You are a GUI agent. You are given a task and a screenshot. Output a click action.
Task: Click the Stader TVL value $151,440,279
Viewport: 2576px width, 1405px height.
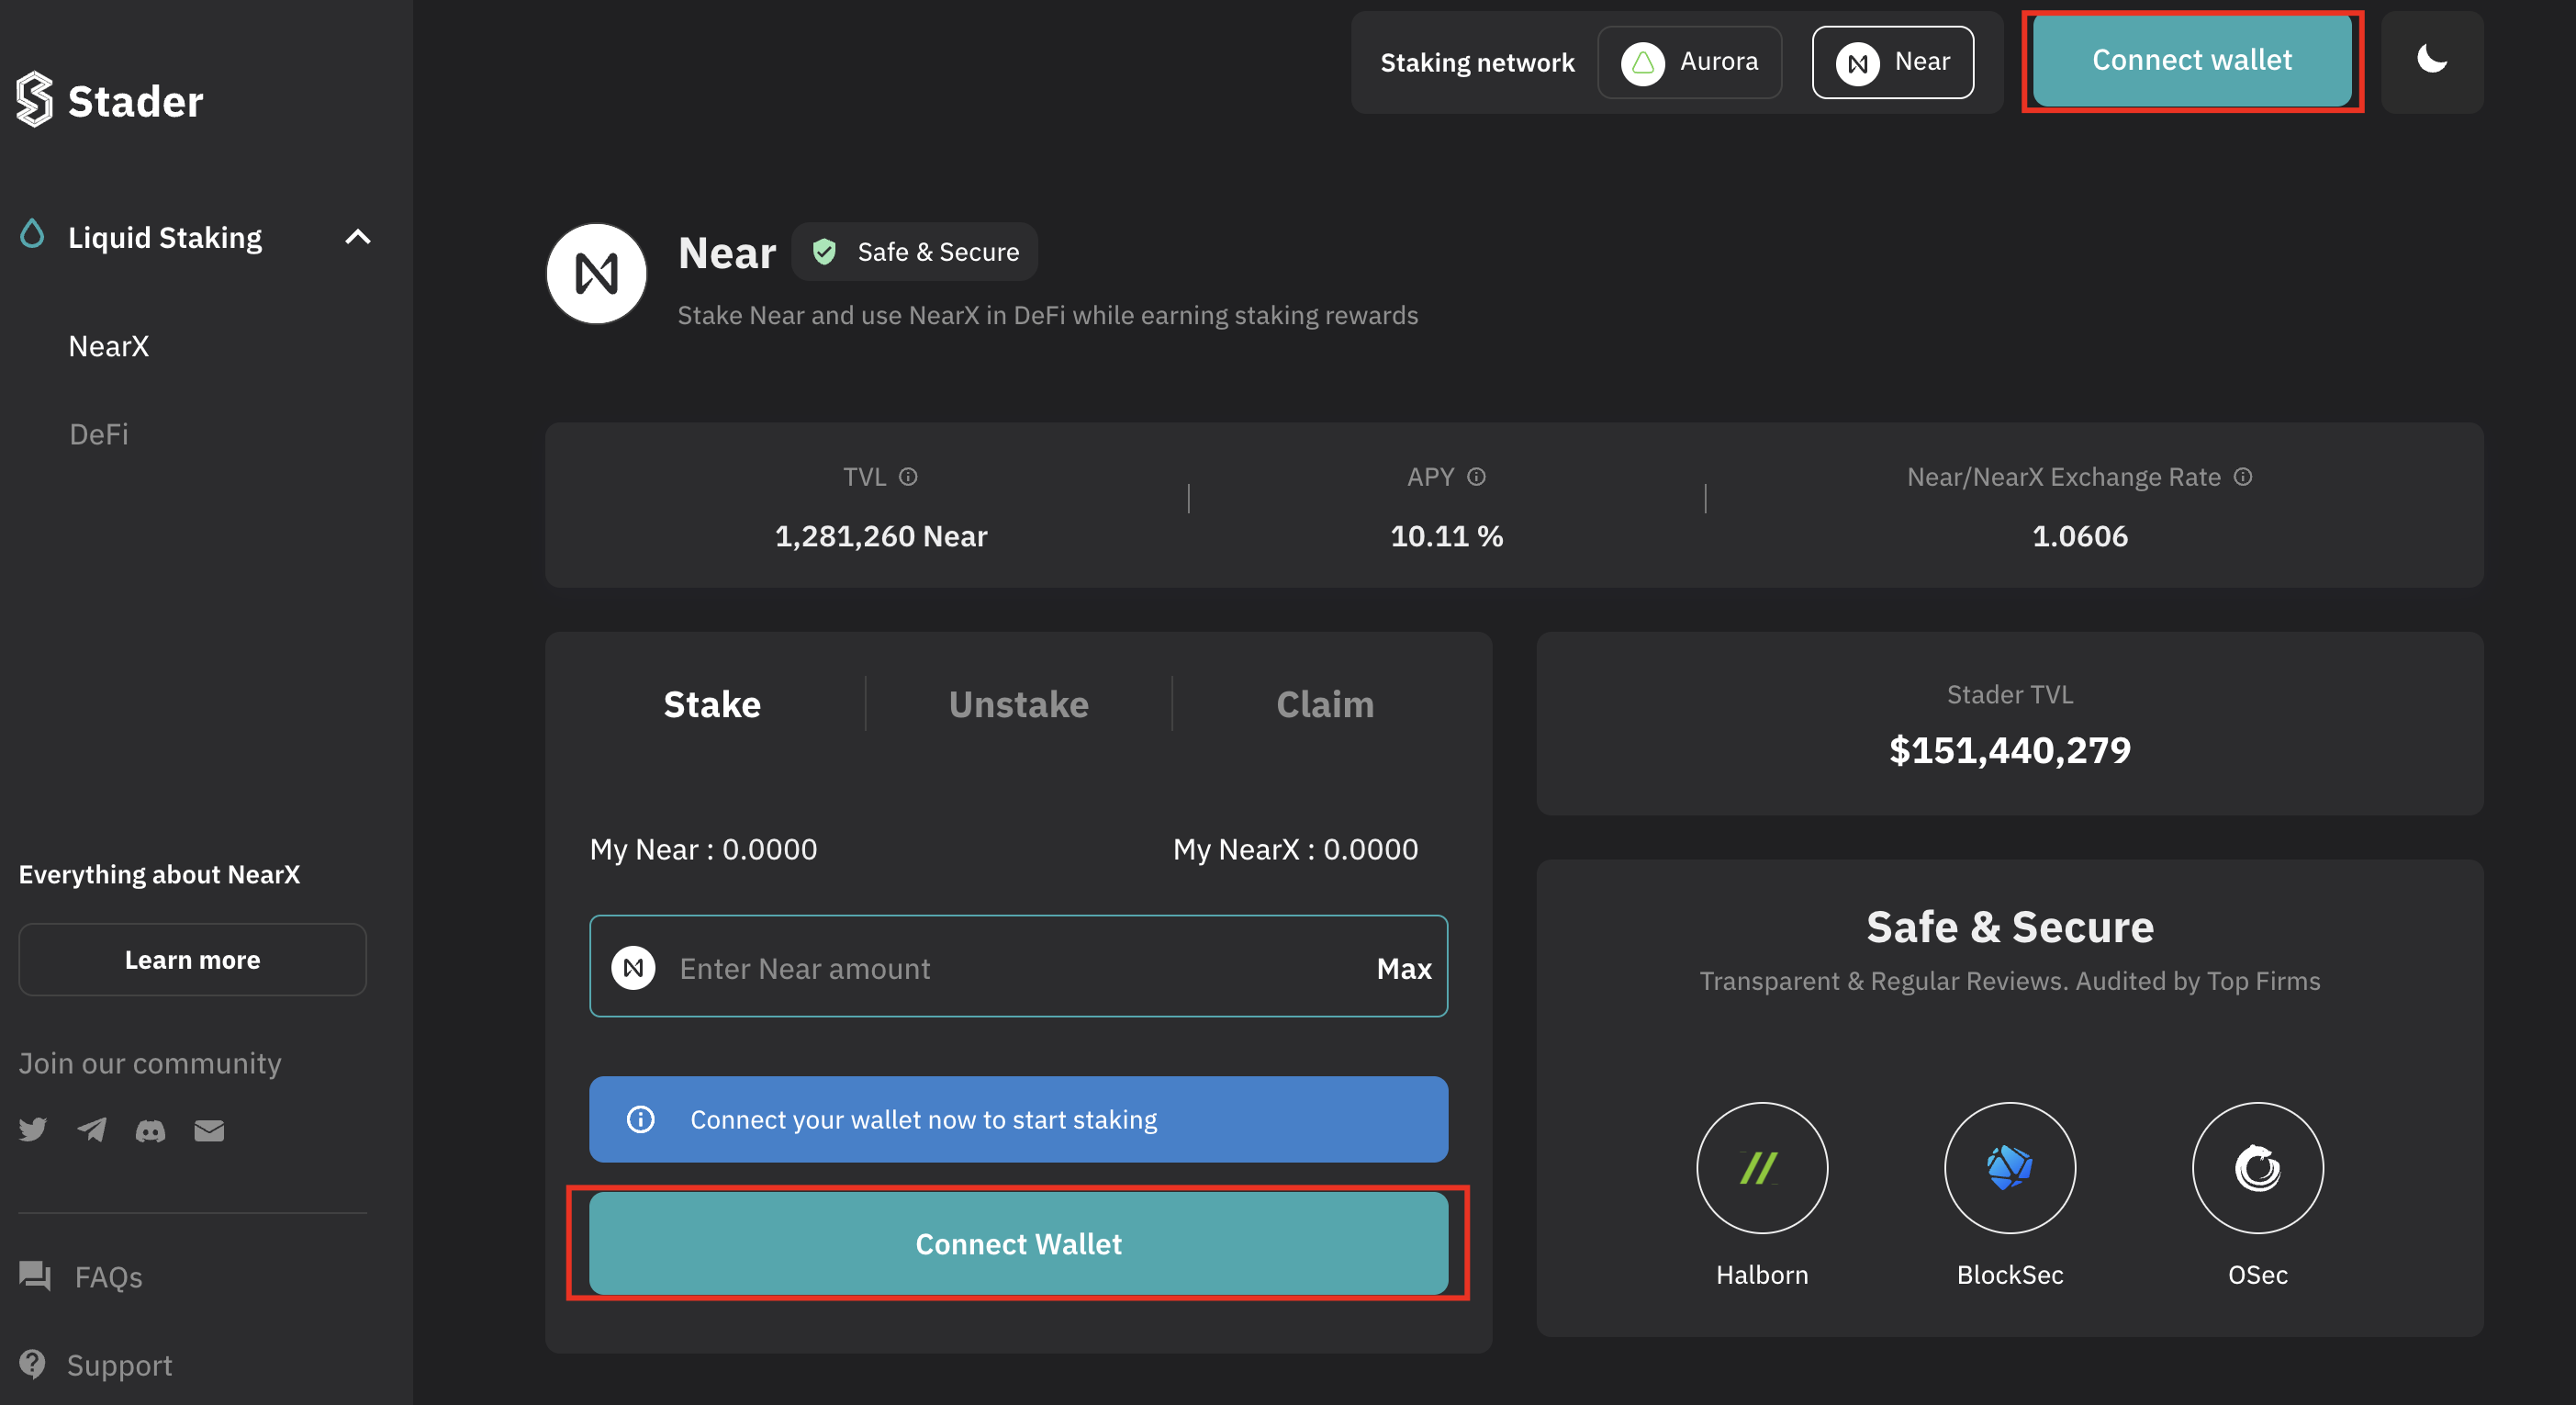coord(2010,750)
